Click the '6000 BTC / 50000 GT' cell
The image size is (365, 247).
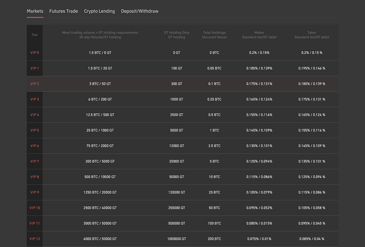tap(100, 239)
